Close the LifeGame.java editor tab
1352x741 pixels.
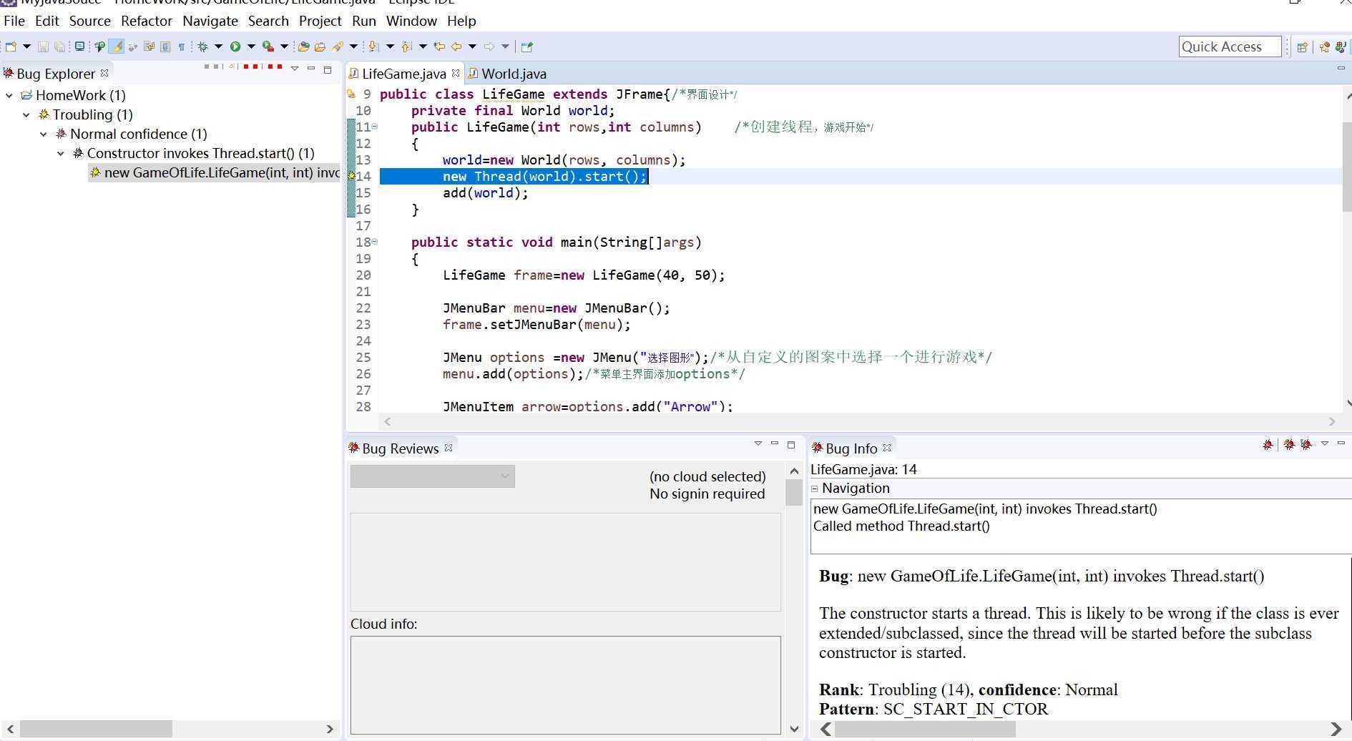456,73
